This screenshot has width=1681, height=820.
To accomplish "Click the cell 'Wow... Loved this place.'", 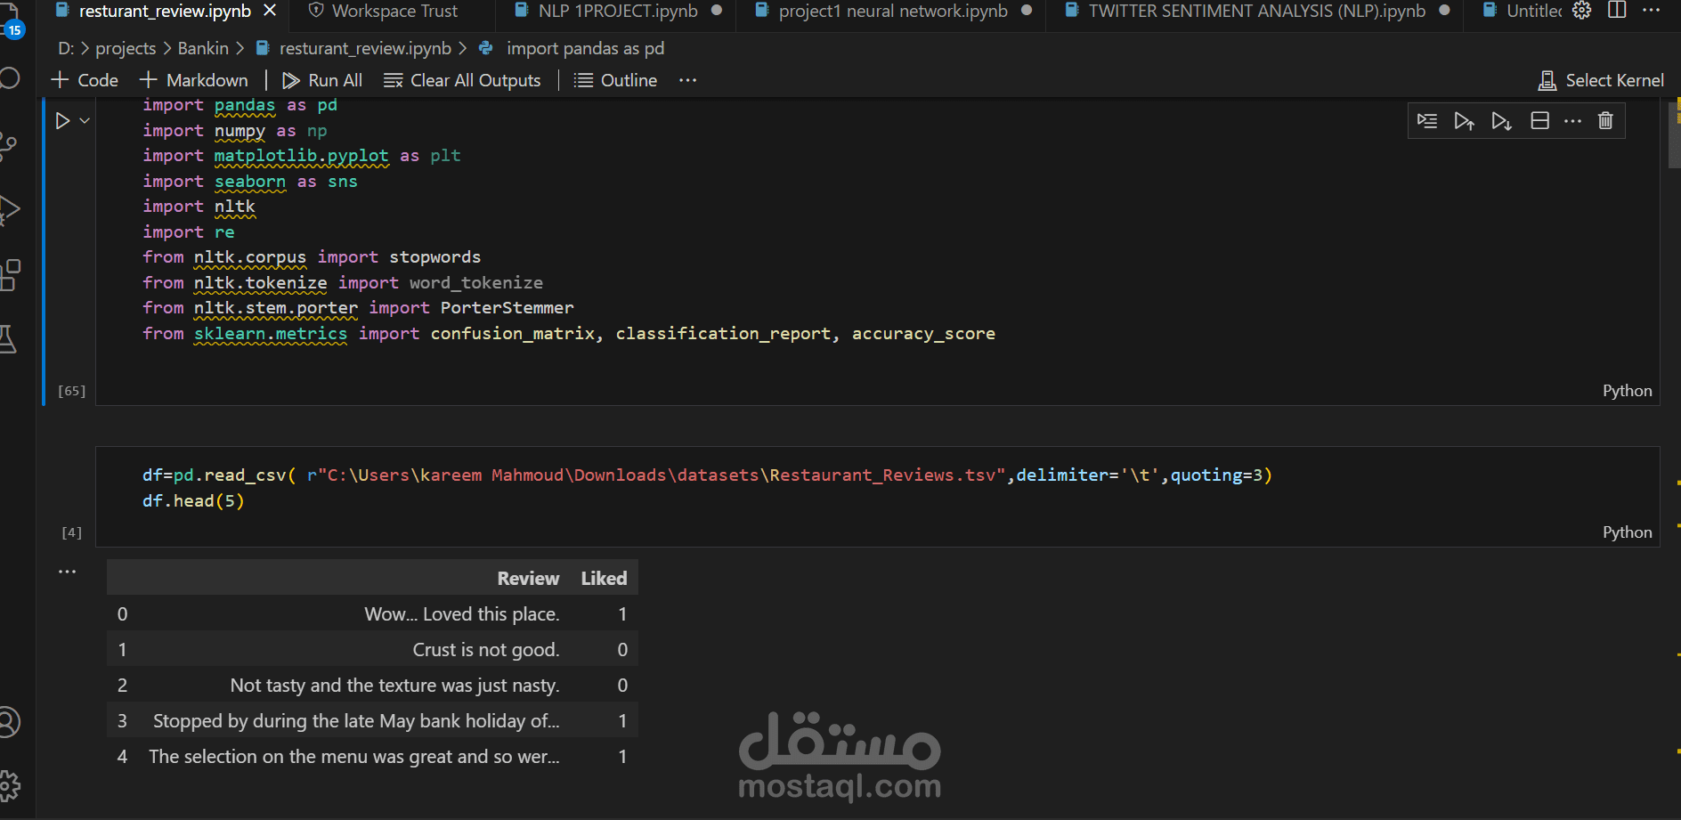I will pos(461,614).
